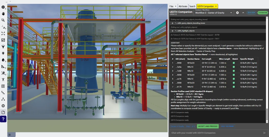Activate the walk-mode person icon
The height and width of the screenshot is (137, 269).
[x=3, y=80]
